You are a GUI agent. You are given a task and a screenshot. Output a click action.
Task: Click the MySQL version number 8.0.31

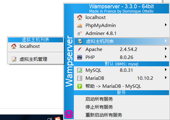(x=126, y=70)
